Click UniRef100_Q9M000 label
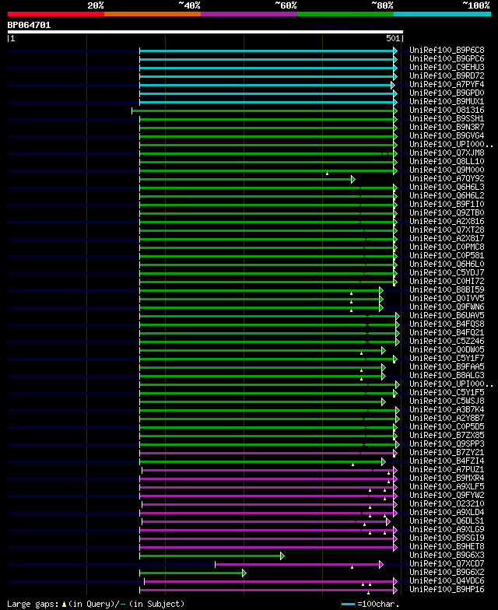The height and width of the screenshot is (610, 498). coord(447,170)
